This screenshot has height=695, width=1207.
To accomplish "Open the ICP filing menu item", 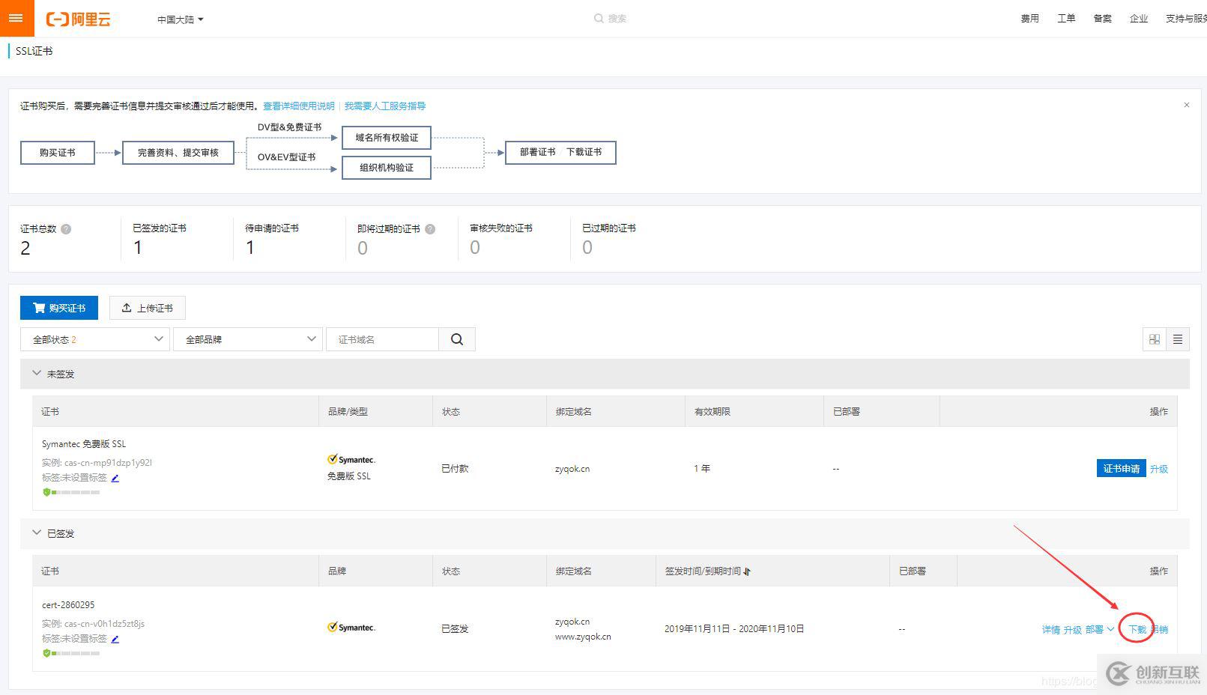I will (x=1102, y=19).
